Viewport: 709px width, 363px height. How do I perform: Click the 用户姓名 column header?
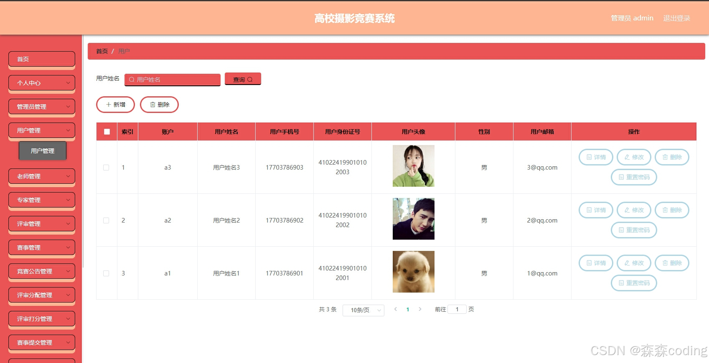pyautogui.click(x=226, y=132)
